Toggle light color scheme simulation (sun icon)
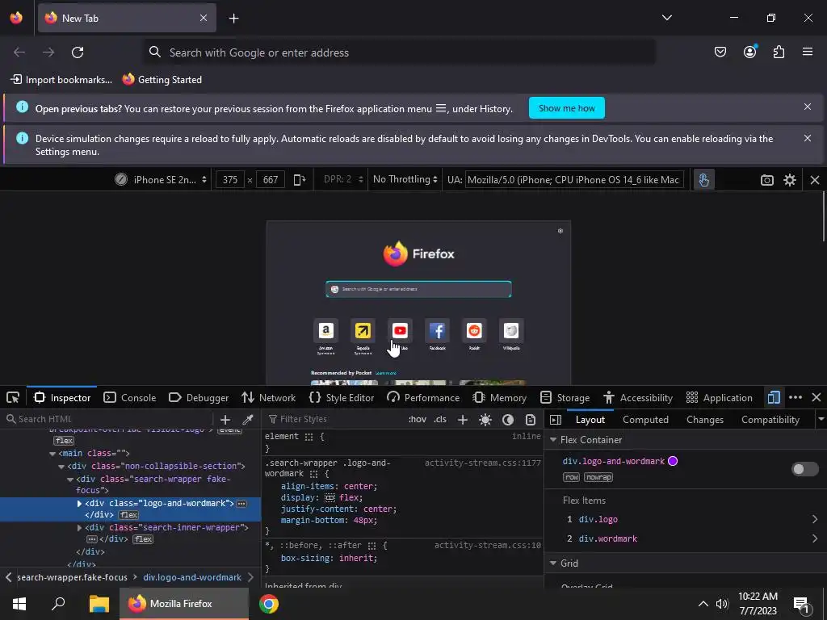The image size is (827, 620). tap(485, 420)
